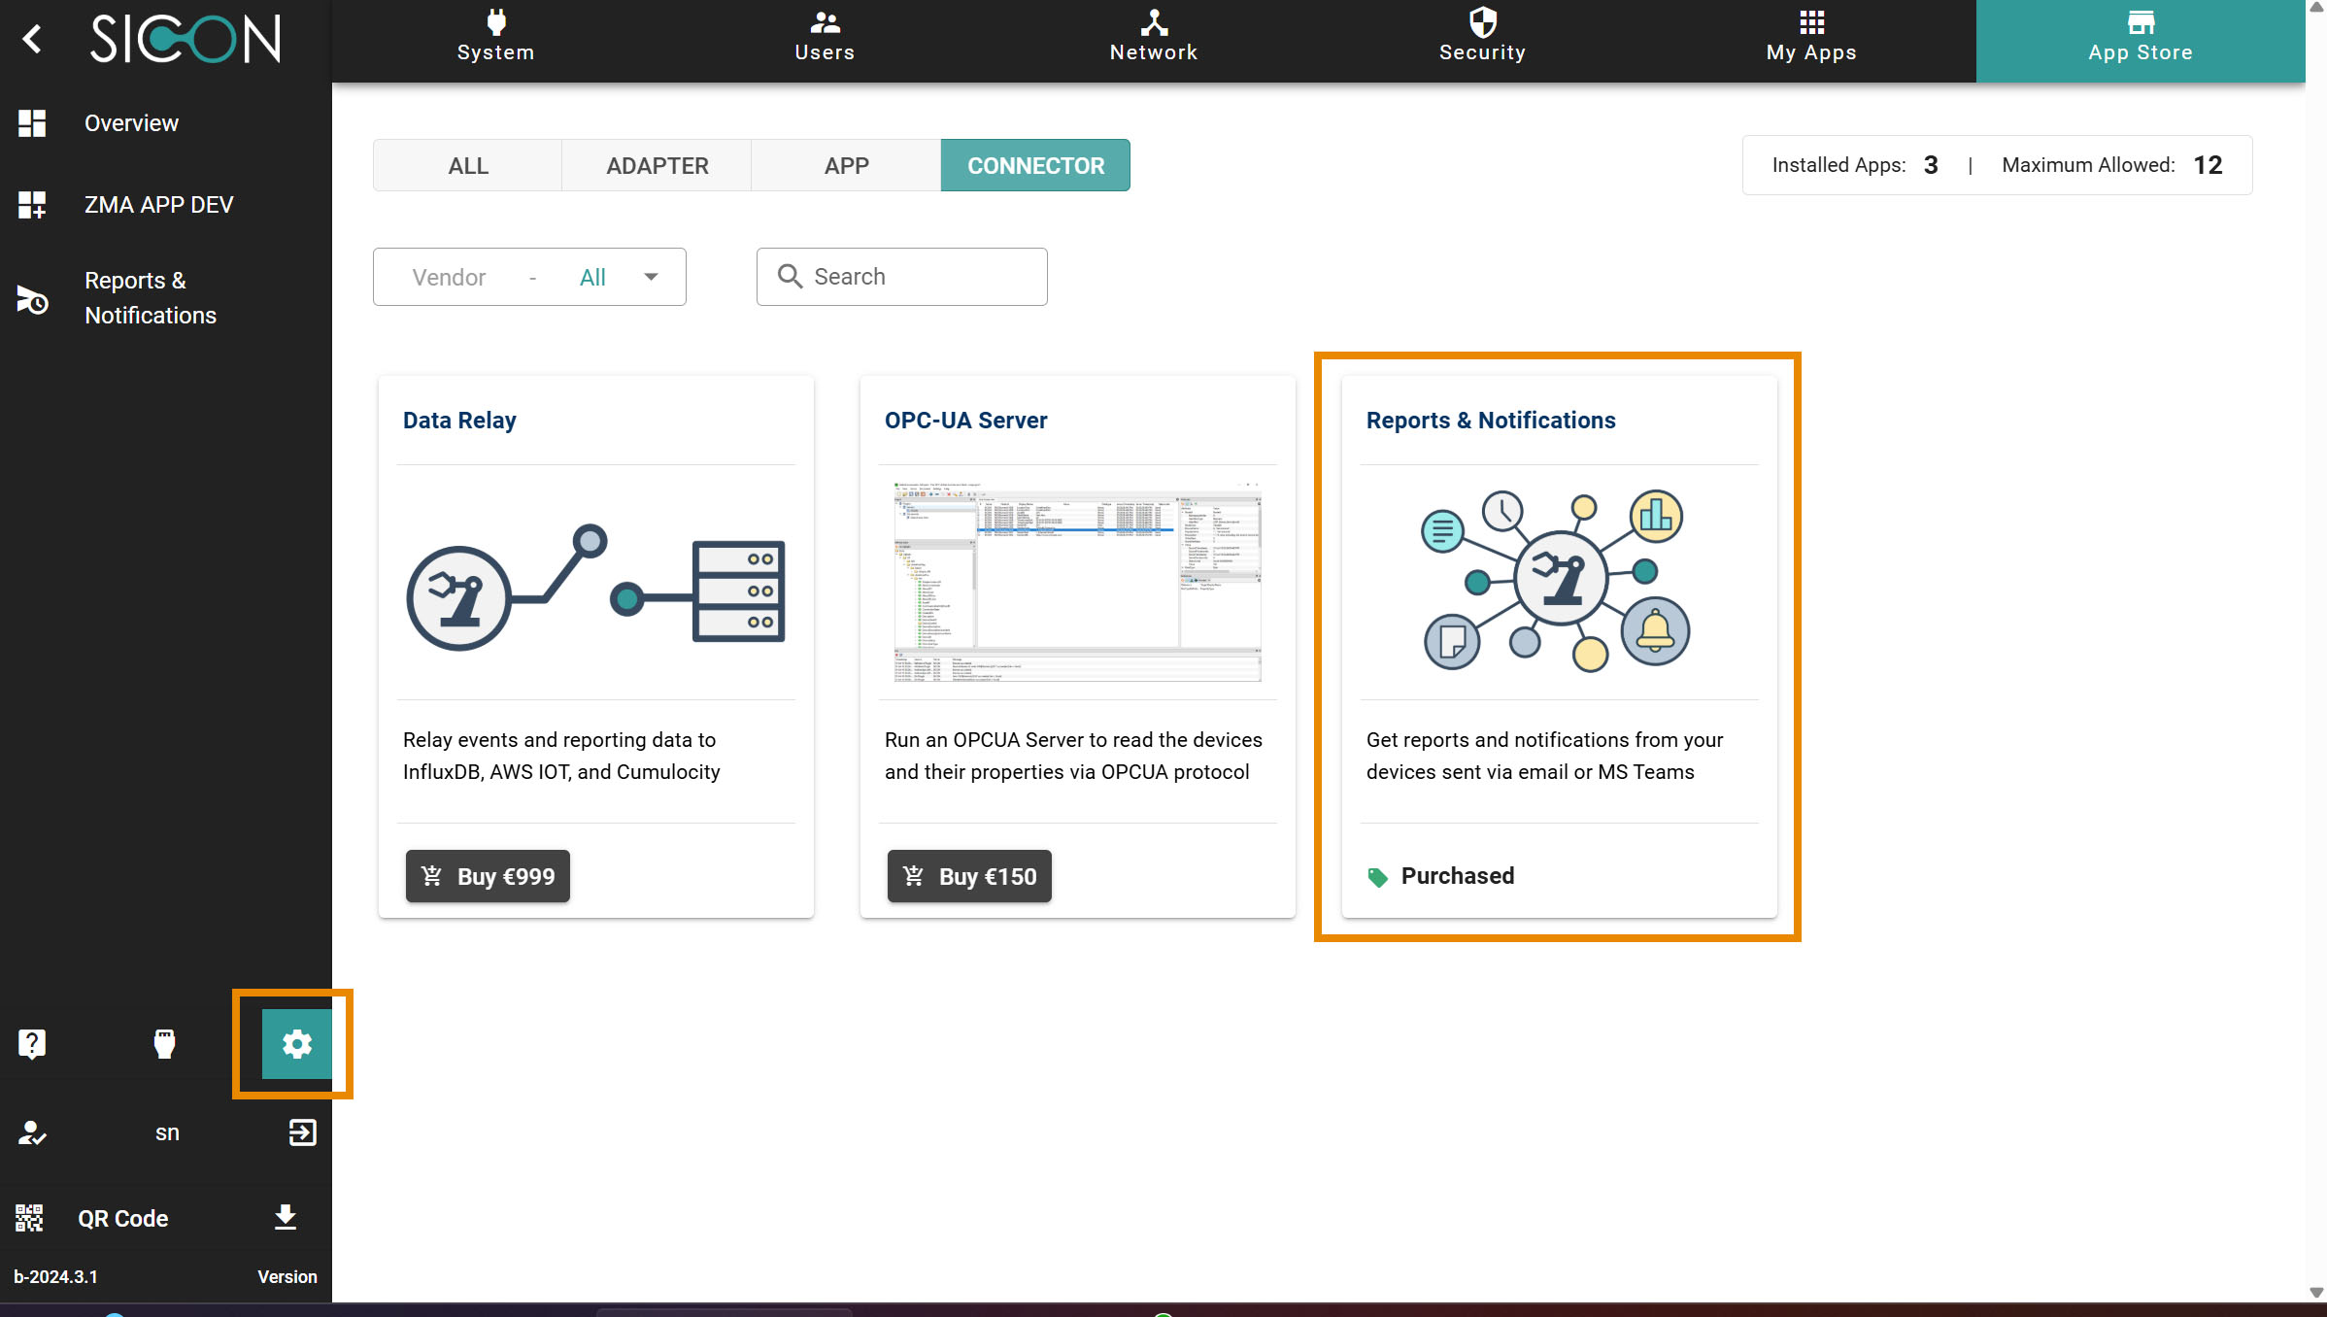
Task: Click the logout icon next to sn
Action: pos(302,1132)
